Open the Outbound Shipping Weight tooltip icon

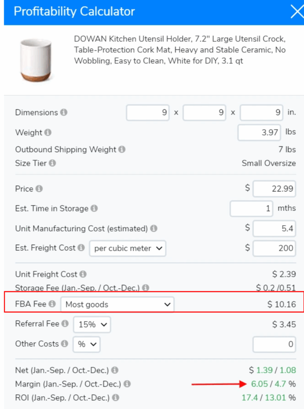click(121, 150)
